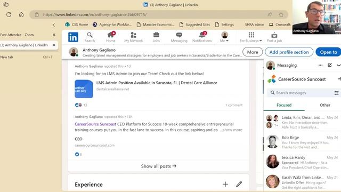
Task: Expand the Me profile menu
Action: (224, 37)
